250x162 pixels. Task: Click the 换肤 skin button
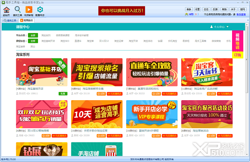pos(189,9)
